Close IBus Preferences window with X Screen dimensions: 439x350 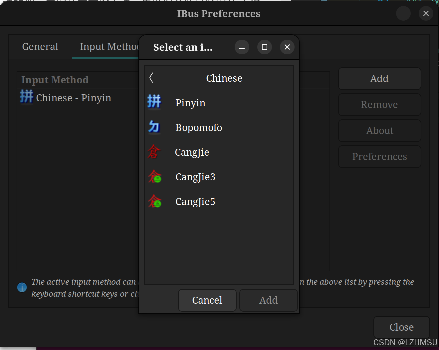[426, 13]
